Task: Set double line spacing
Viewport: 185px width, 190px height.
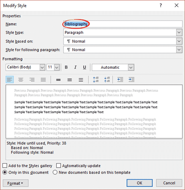Action: point(81,80)
